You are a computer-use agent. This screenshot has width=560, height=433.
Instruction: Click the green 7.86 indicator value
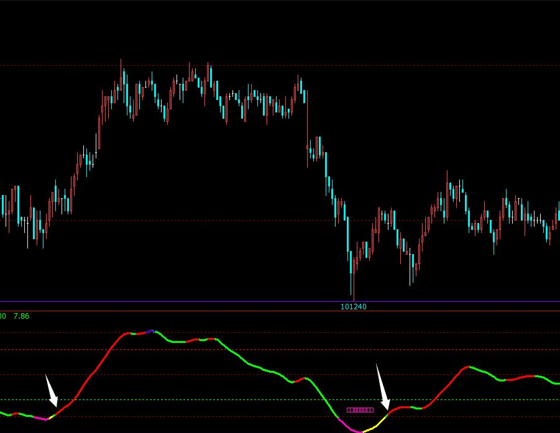point(21,316)
